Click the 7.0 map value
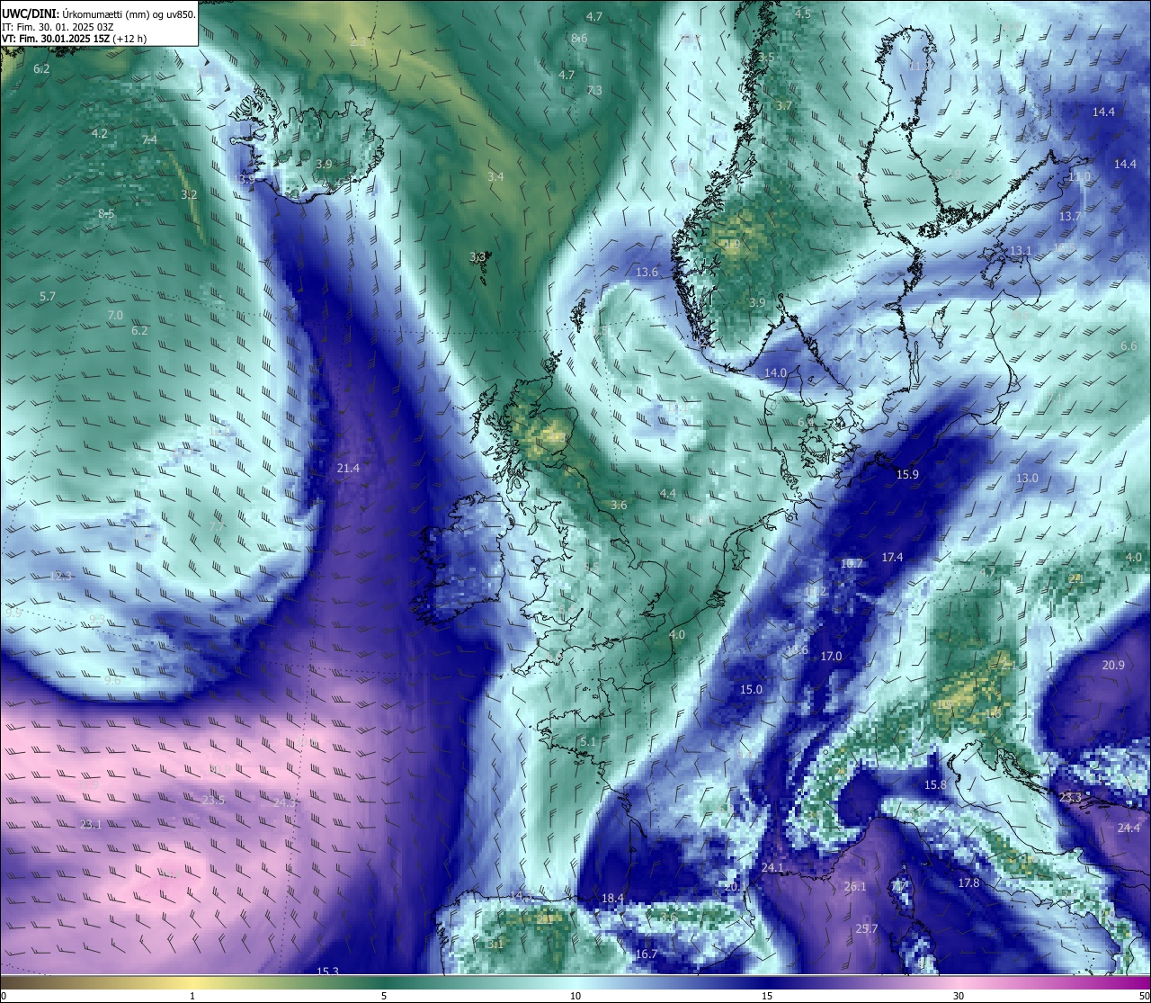The width and height of the screenshot is (1151, 1003). click(115, 316)
